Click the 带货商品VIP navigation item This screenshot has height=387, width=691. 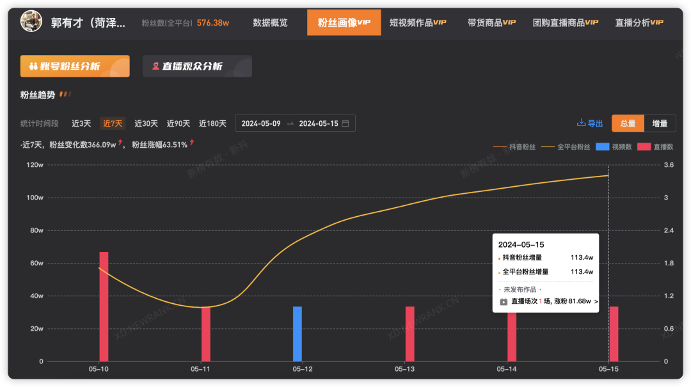point(491,22)
